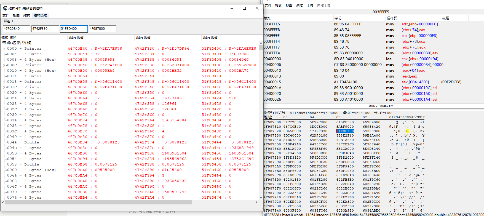Click the 操作码 column header in disassembler
The height and width of the screenshot is (216, 484).
click(413, 18)
